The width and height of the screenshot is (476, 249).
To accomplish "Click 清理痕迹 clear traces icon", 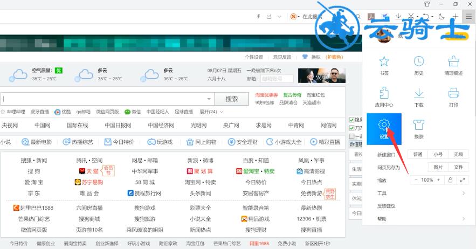I will click(453, 61).
